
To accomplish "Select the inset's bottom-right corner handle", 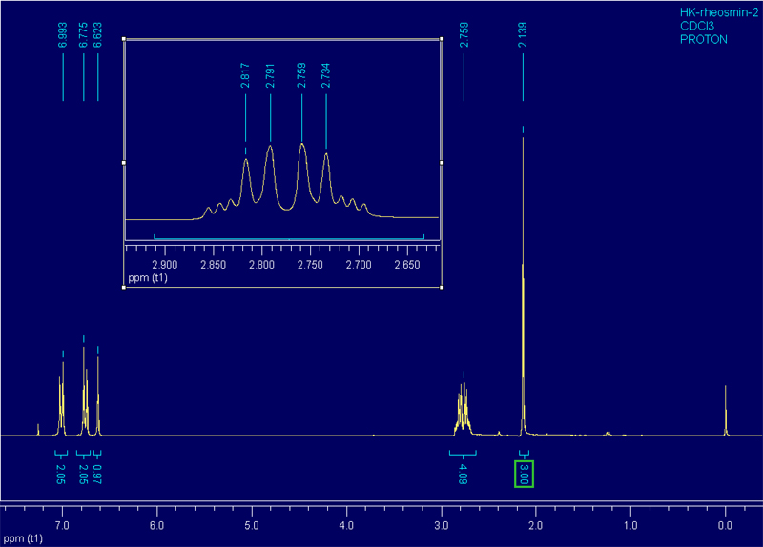I will [443, 287].
